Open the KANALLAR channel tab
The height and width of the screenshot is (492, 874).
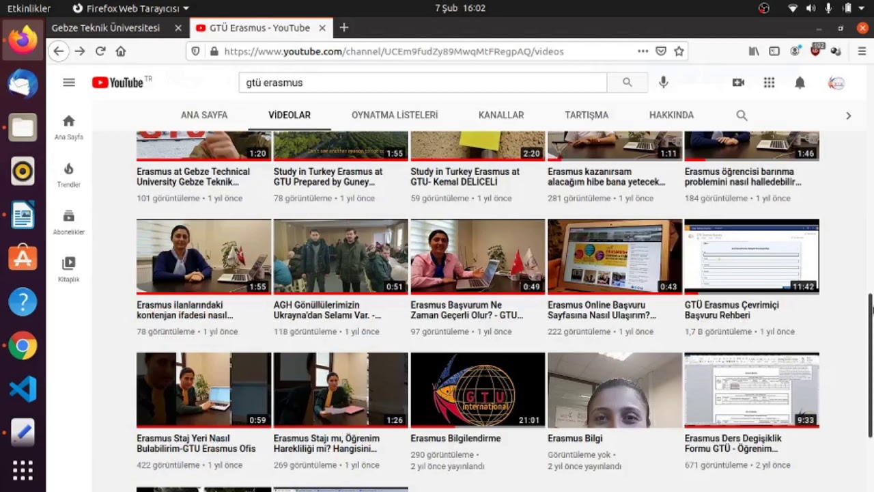[501, 115]
